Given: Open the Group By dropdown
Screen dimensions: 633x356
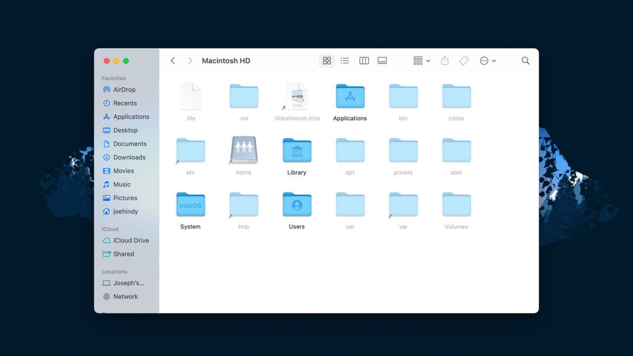Looking at the screenshot, I should pyautogui.click(x=421, y=61).
